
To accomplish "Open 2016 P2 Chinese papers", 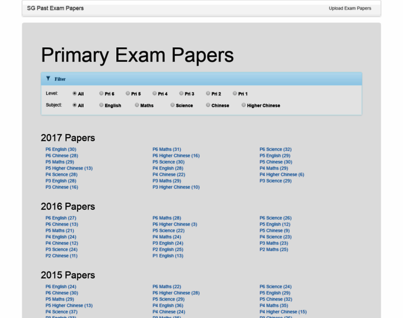I will 61,255.
